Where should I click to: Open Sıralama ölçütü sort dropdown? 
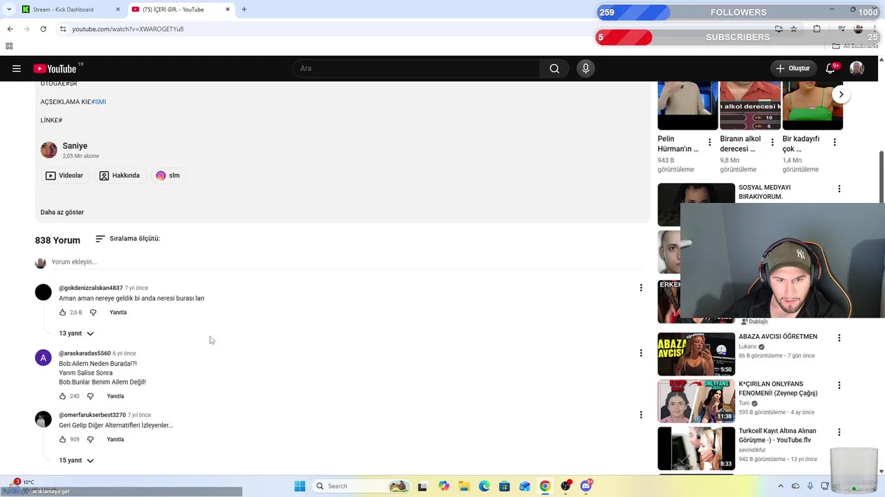127,239
